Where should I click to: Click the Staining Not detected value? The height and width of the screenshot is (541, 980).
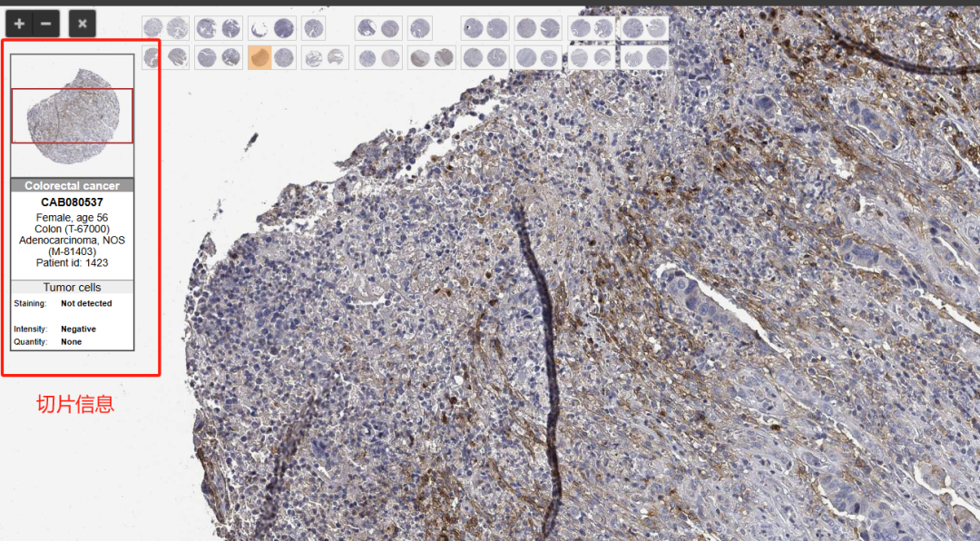coord(86,303)
